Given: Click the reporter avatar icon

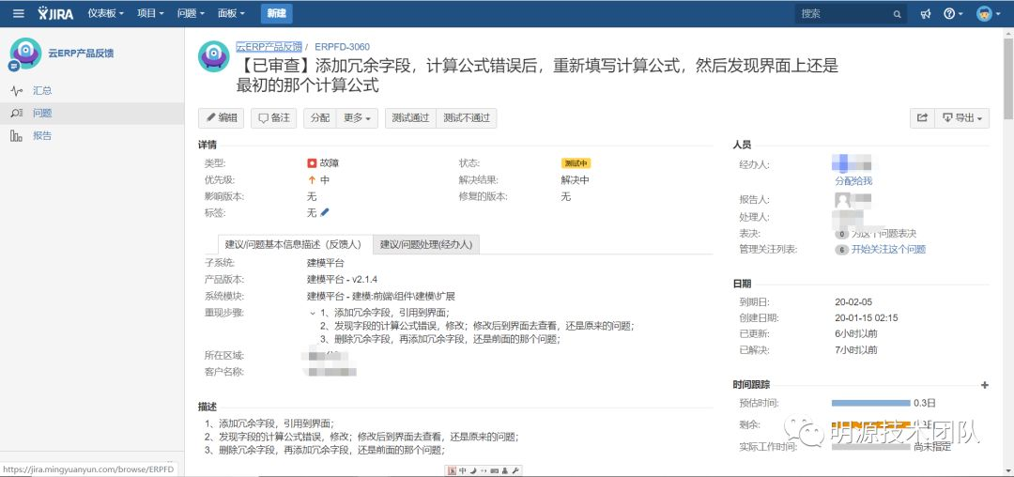Looking at the screenshot, I should pyautogui.click(x=842, y=199).
